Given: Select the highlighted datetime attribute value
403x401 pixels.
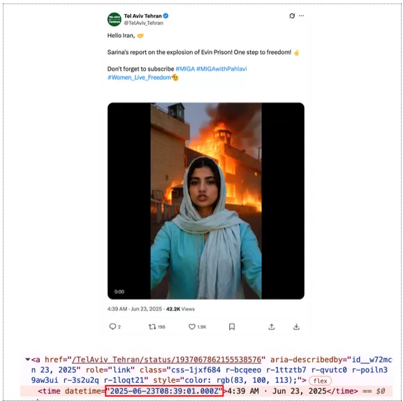Looking at the screenshot, I should click(x=164, y=391).
